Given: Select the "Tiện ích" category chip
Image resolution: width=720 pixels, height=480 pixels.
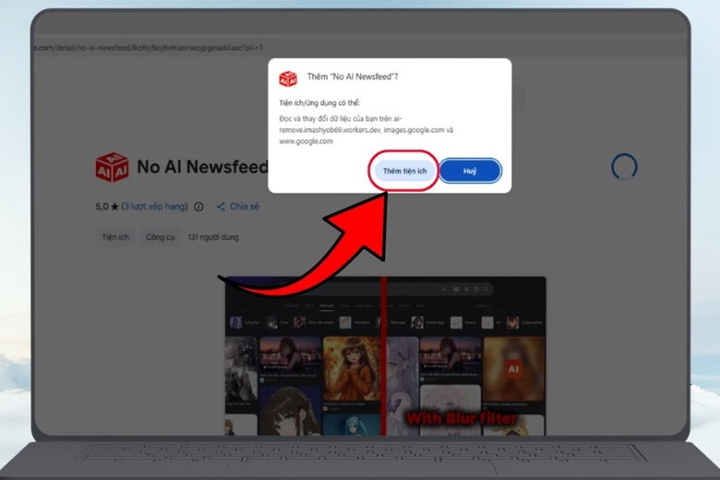Looking at the screenshot, I should tap(115, 237).
